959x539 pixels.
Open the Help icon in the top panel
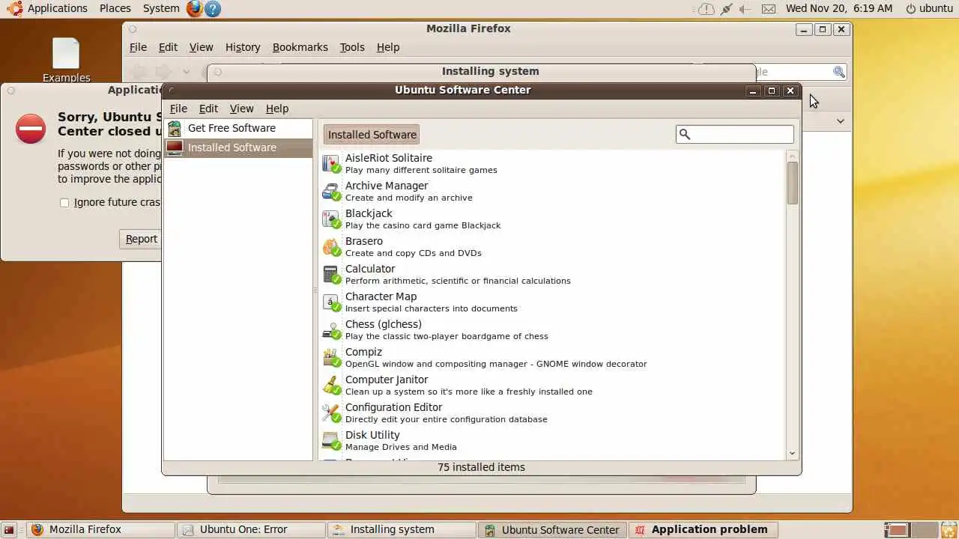[213, 8]
